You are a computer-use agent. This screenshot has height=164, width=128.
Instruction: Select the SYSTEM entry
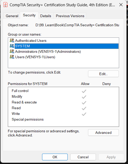pos(67,46)
